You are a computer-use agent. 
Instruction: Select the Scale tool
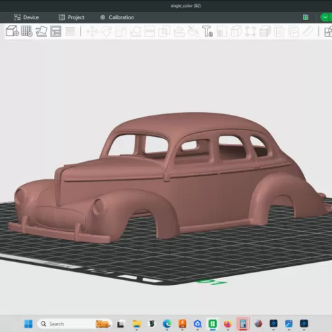[120, 32]
